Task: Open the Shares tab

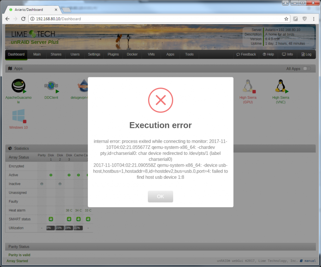Action: pyautogui.click(x=56, y=54)
